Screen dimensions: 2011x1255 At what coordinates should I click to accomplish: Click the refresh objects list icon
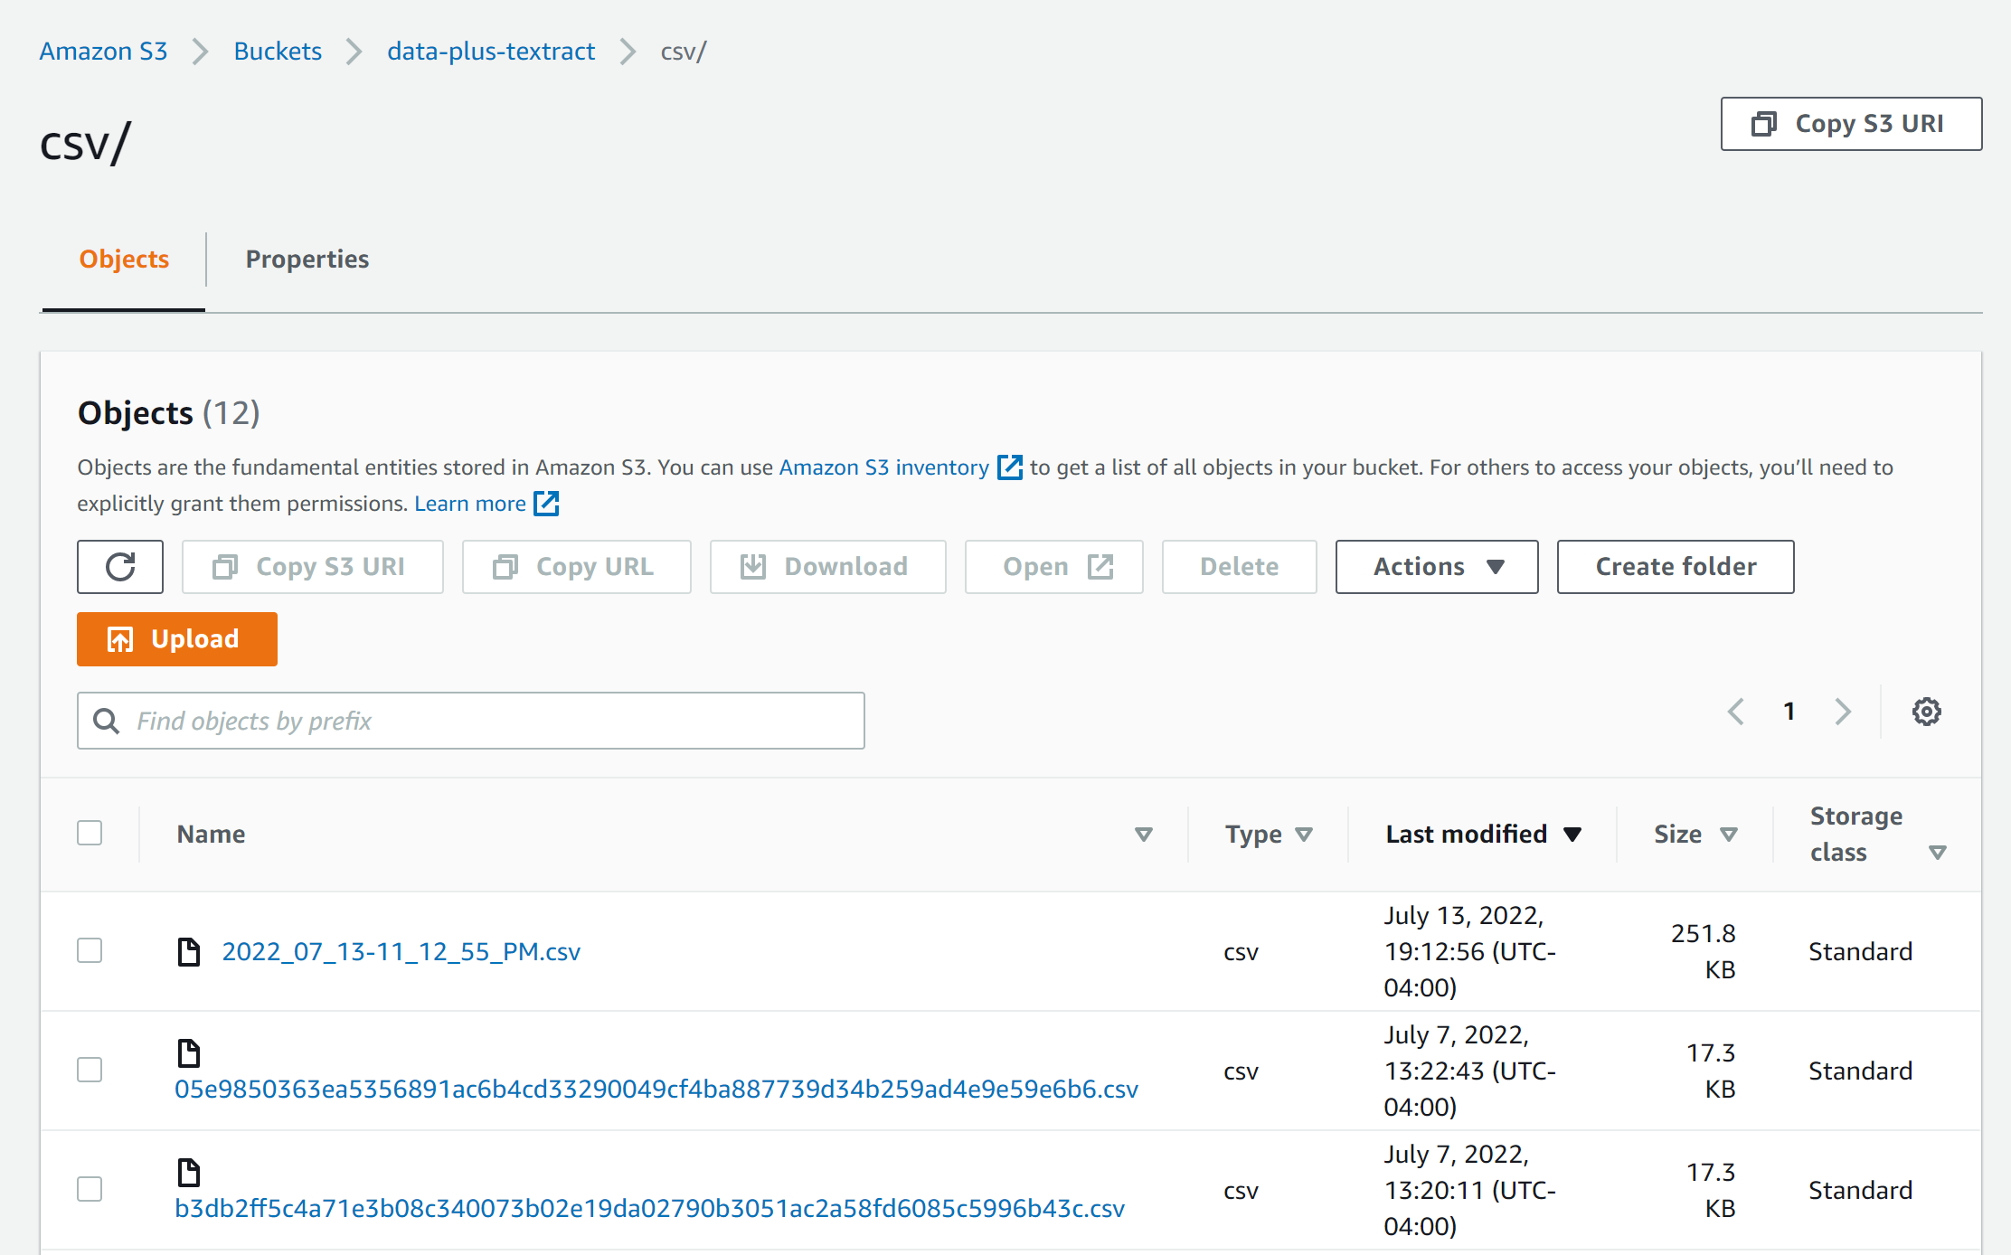(119, 566)
